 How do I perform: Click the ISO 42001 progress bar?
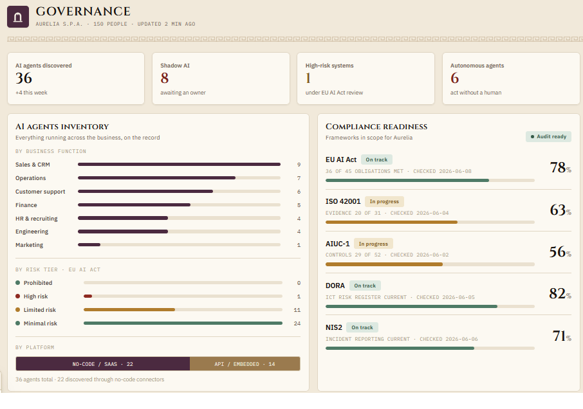click(430, 222)
